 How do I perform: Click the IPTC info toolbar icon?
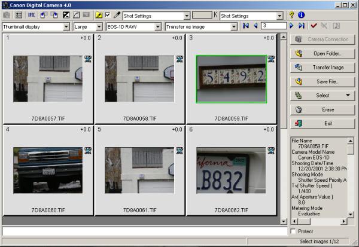(x=31, y=16)
